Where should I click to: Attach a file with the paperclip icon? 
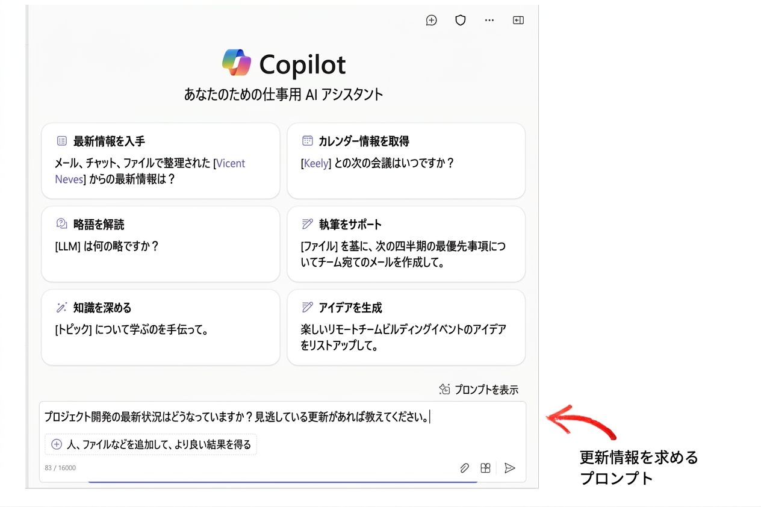point(464,468)
